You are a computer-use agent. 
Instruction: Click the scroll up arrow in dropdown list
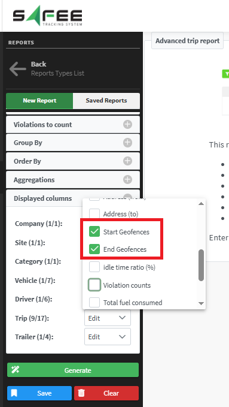point(201,204)
